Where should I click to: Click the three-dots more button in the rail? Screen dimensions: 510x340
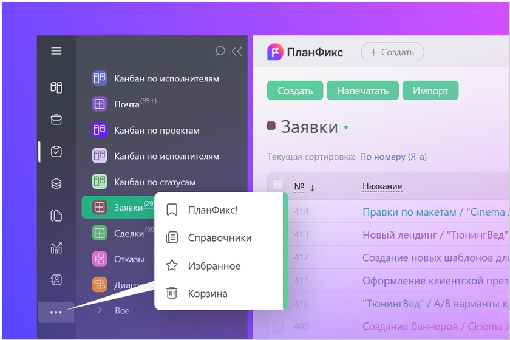pos(56,312)
